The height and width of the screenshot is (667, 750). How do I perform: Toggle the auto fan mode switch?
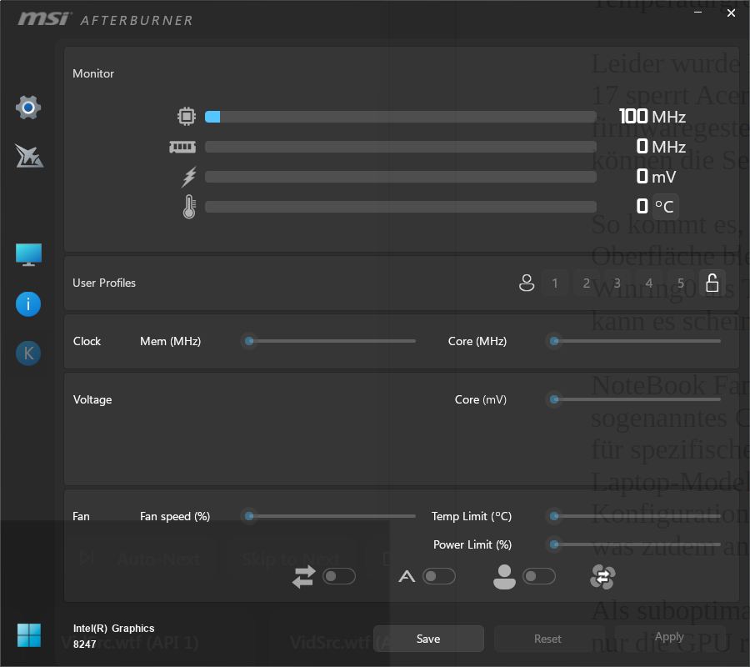coord(438,576)
